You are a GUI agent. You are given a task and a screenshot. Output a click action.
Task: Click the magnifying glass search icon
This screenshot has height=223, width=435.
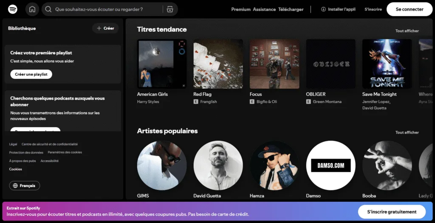point(48,9)
